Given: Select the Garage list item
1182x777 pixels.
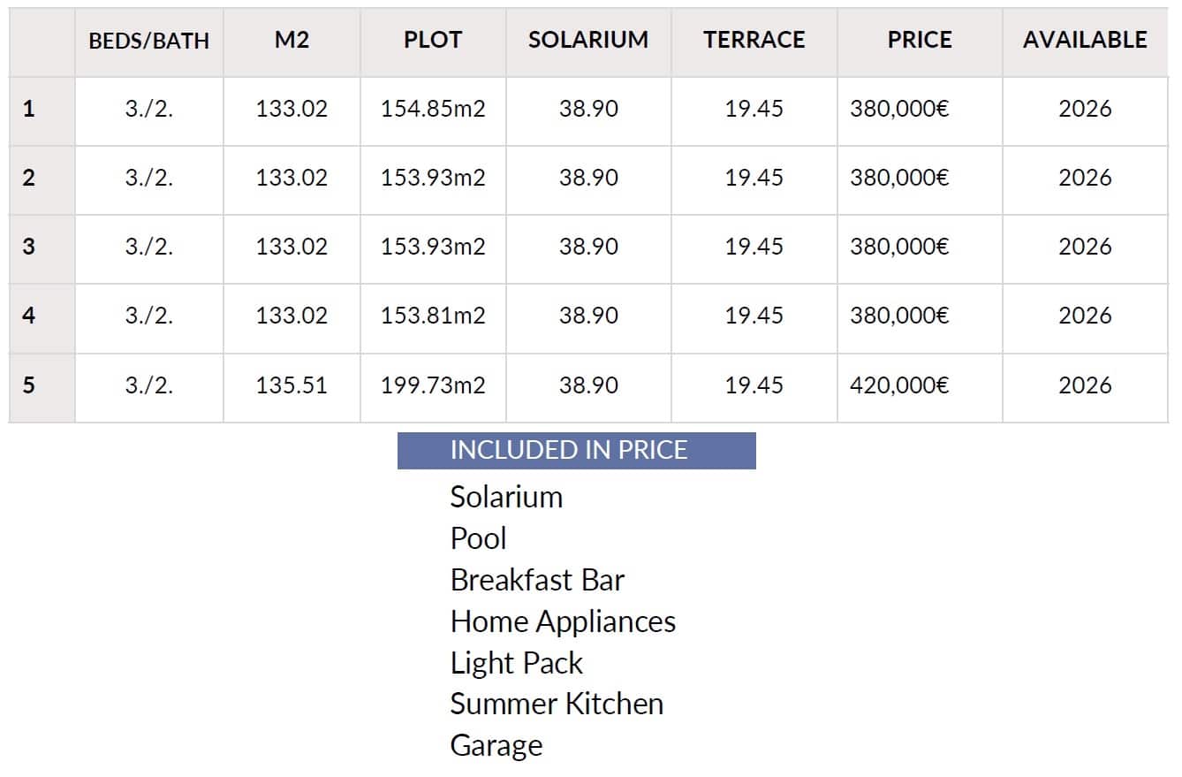Looking at the screenshot, I should (x=496, y=745).
